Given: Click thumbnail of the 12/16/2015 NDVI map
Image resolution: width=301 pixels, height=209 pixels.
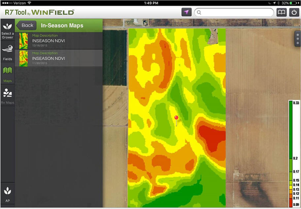Looking at the screenshot, I should coord(23,41).
